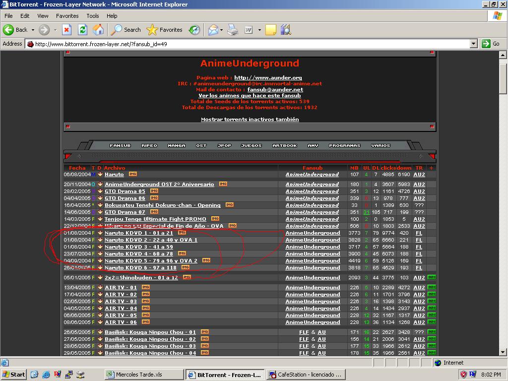The image size is (508, 381).
Task: Print the page with printer icon
Action: tap(232, 30)
